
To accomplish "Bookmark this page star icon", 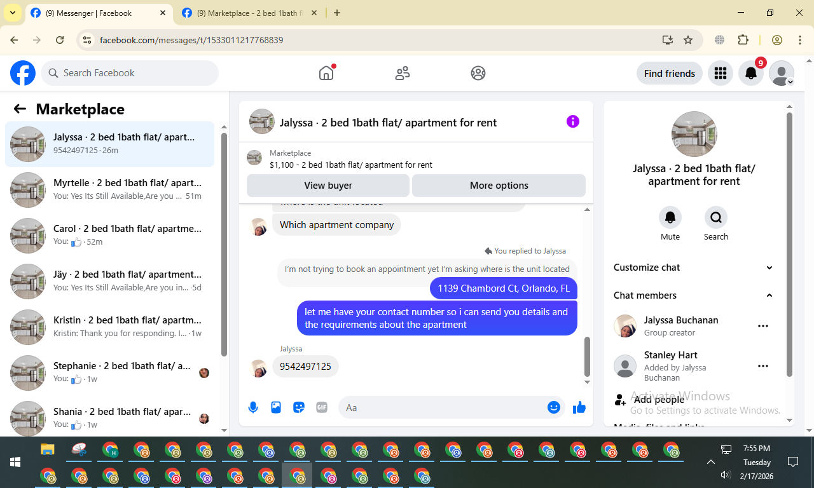I will (688, 40).
